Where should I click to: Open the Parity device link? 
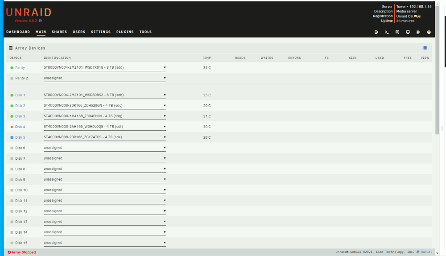[20, 68]
